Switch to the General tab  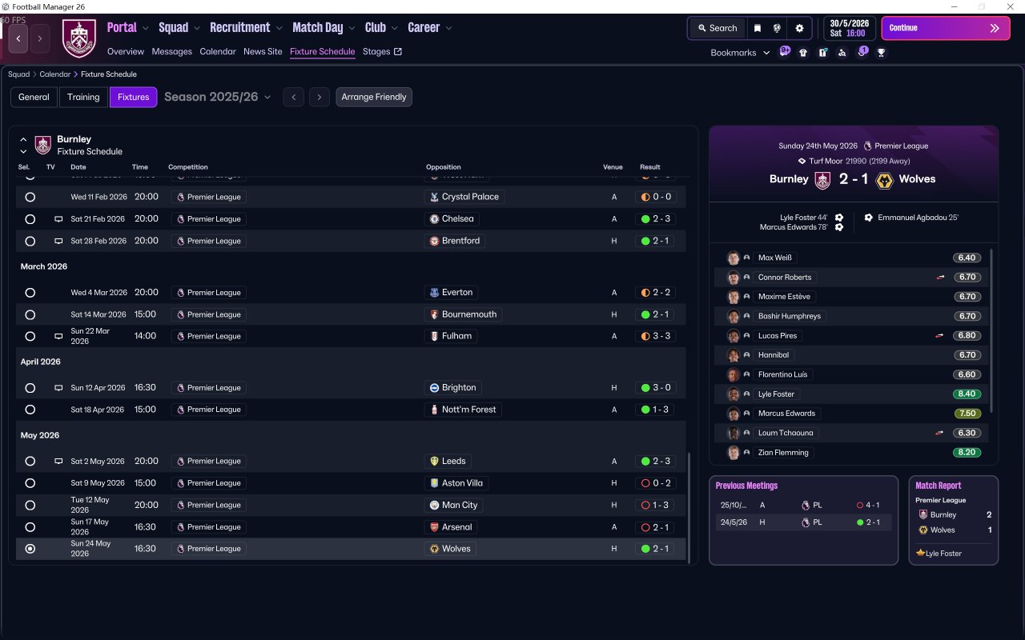34,97
